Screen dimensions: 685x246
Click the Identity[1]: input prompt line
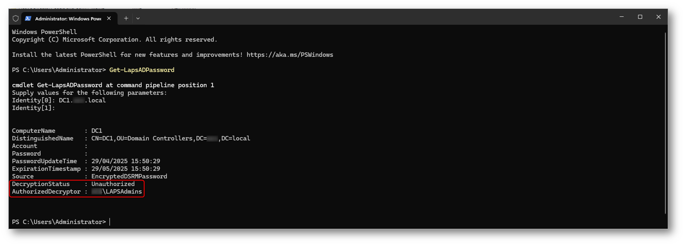[x=34, y=108]
